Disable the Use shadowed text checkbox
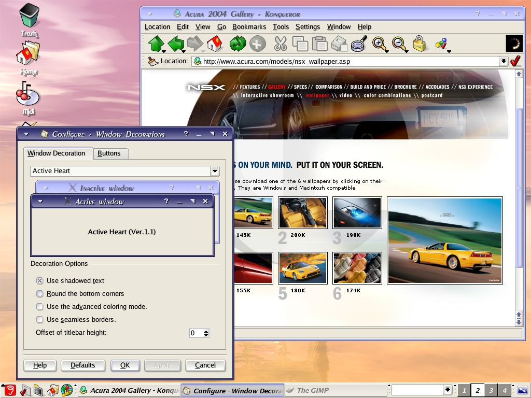The image size is (531, 398). pos(39,280)
